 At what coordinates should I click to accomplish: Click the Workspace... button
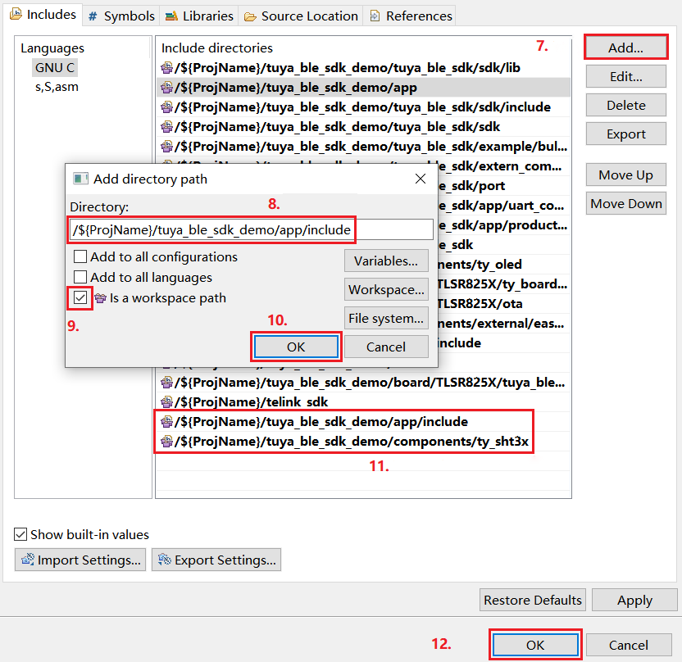pyautogui.click(x=386, y=289)
